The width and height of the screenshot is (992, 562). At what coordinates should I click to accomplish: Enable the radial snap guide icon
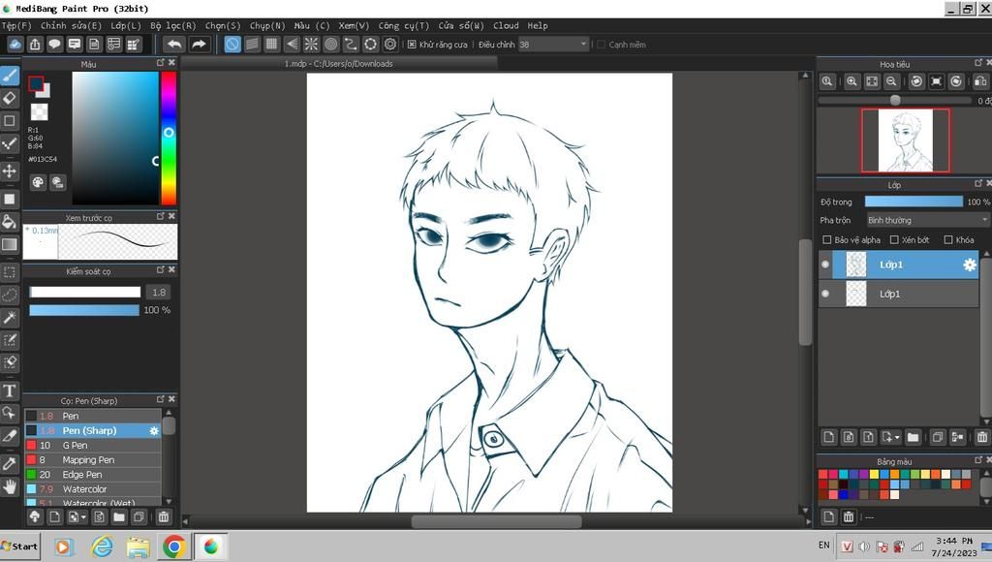tap(311, 45)
